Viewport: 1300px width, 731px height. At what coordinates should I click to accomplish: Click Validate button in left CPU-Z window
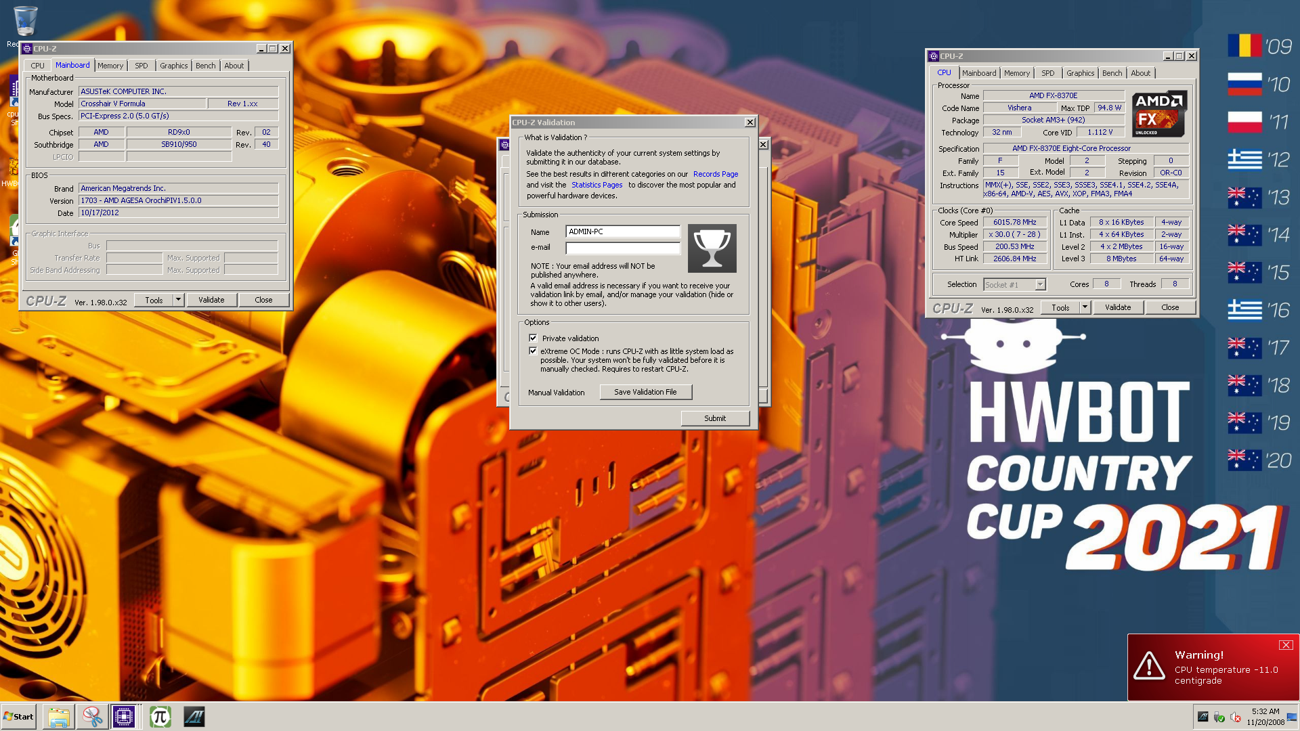click(211, 300)
